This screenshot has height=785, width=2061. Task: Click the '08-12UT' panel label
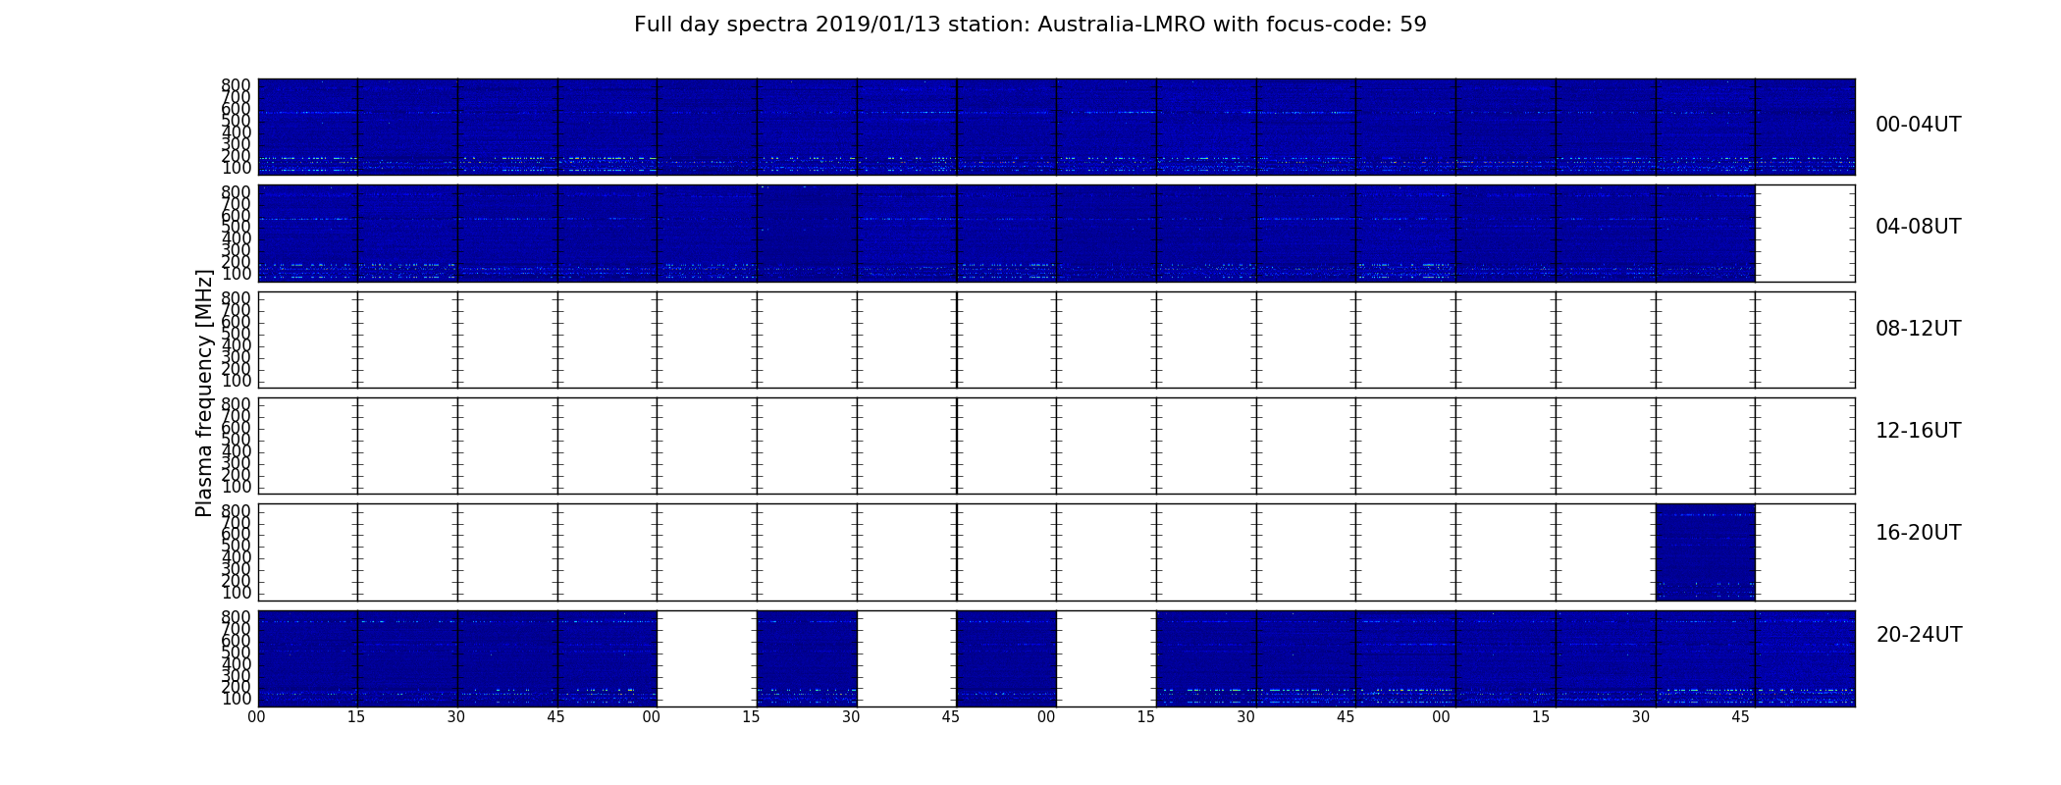pyautogui.click(x=1918, y=329)
